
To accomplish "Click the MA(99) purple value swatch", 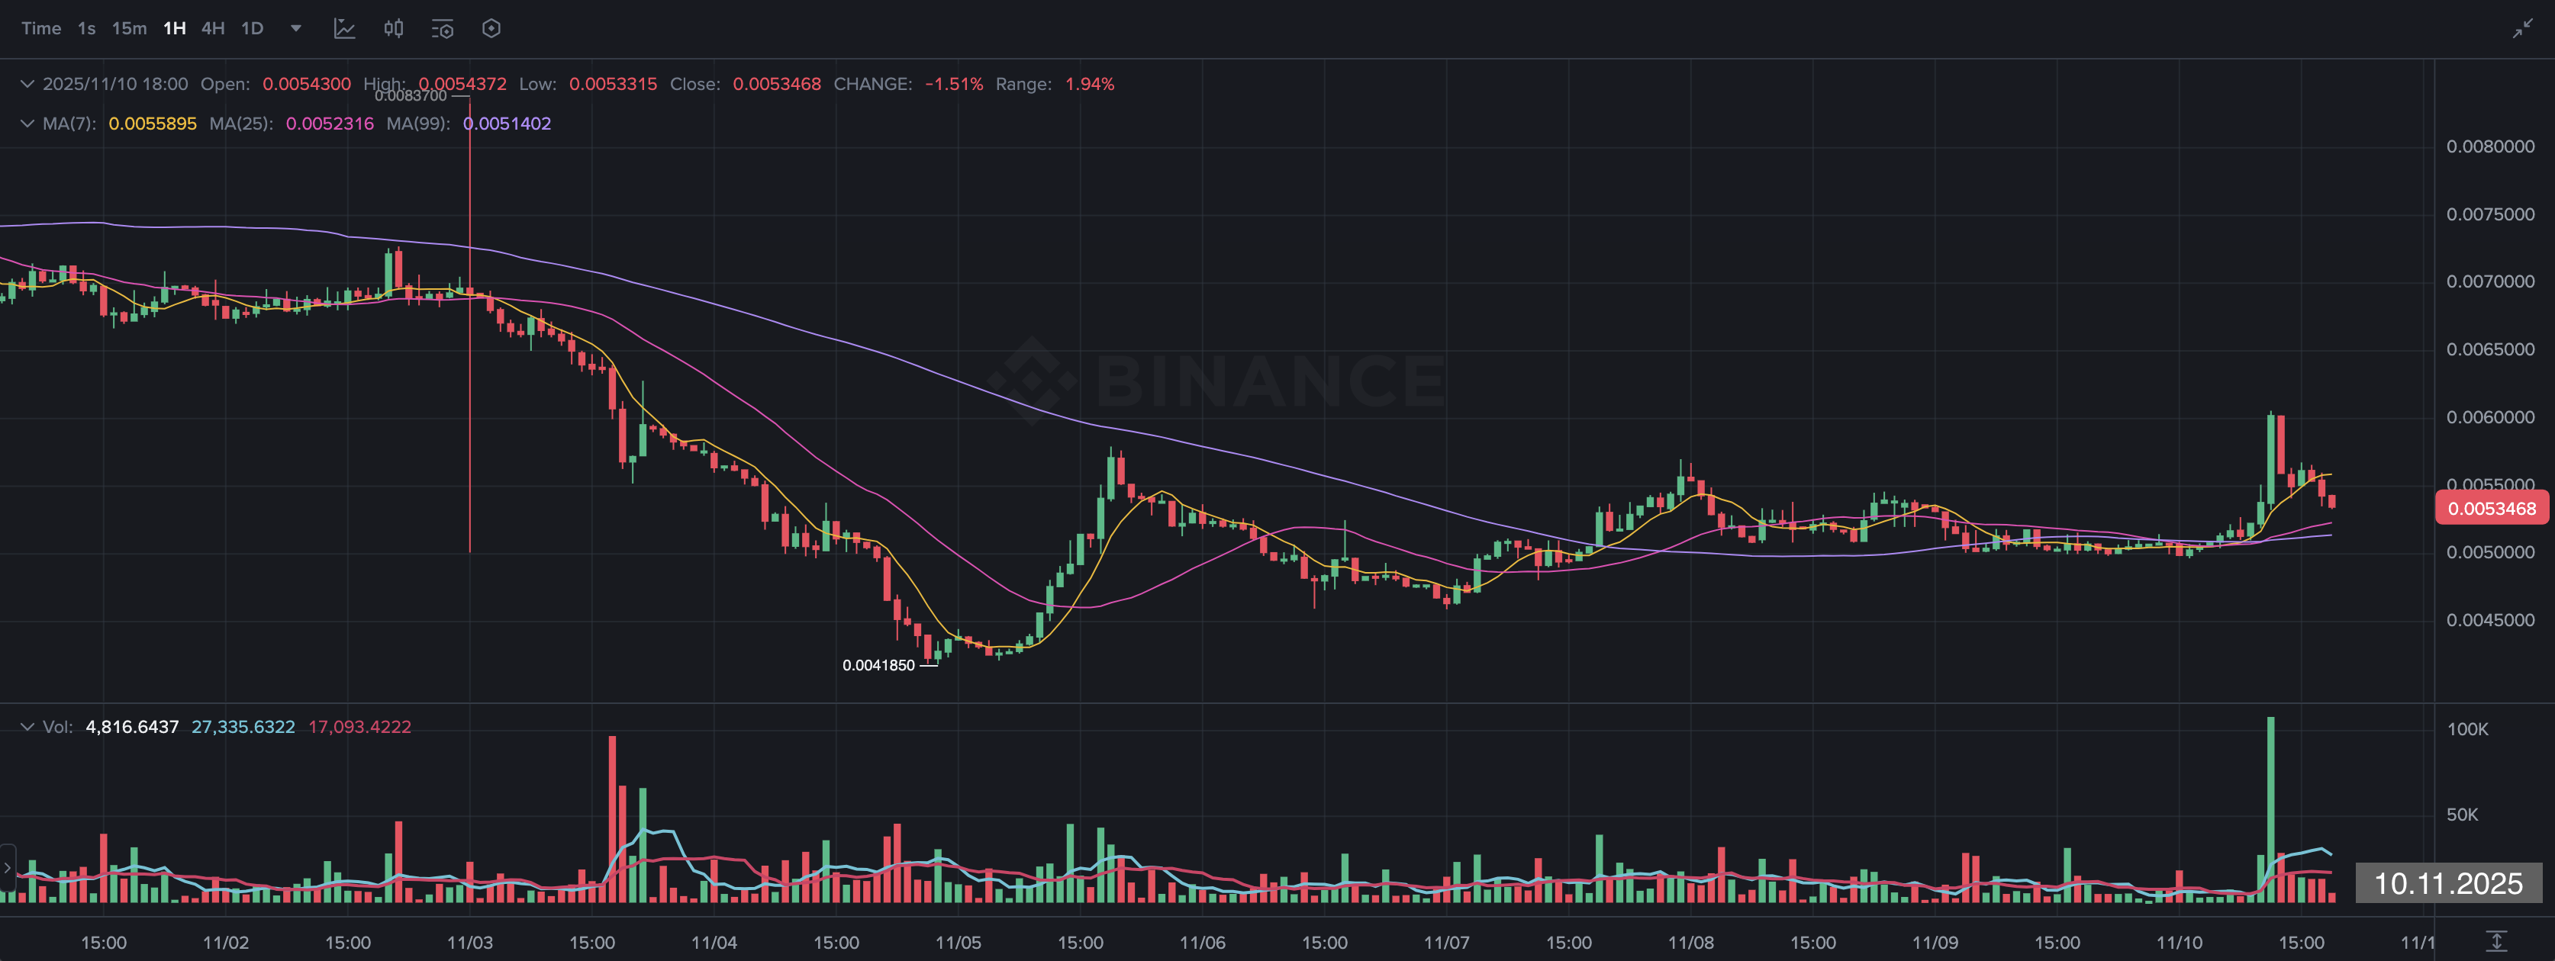I will [x=507, y=124].
